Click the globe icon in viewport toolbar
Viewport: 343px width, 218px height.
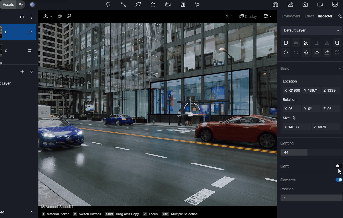click(60, 16)
